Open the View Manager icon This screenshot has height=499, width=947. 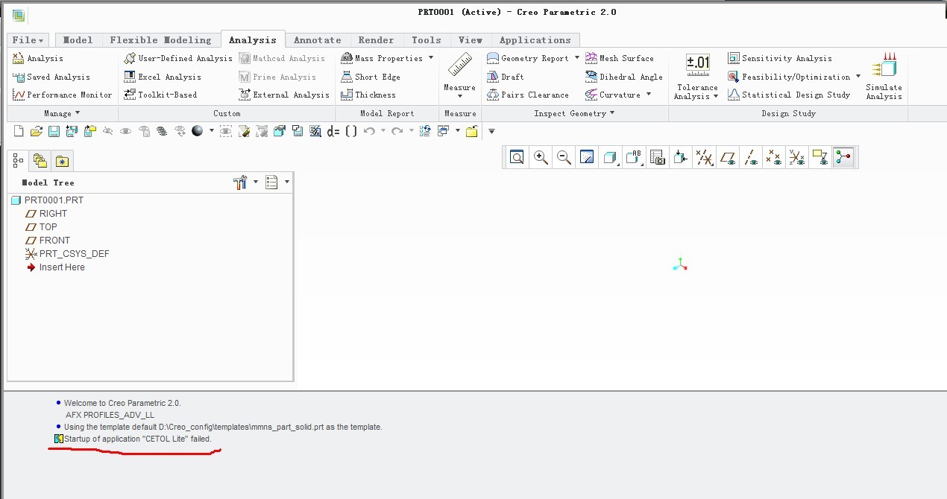tap(657, 157)
